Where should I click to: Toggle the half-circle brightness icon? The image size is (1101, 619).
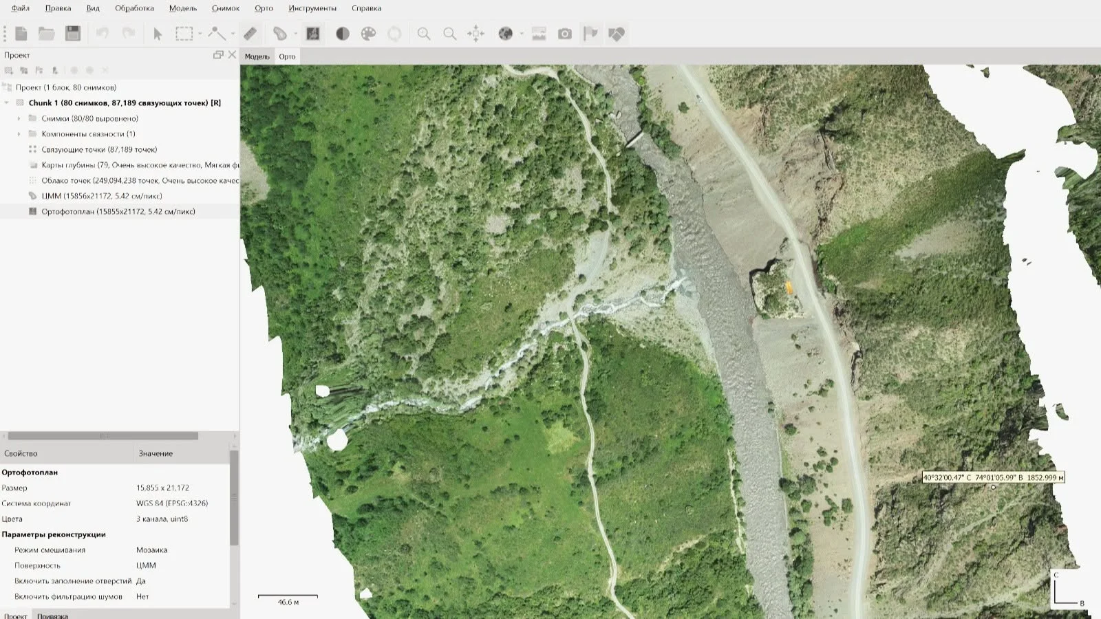tap(342, 34)
